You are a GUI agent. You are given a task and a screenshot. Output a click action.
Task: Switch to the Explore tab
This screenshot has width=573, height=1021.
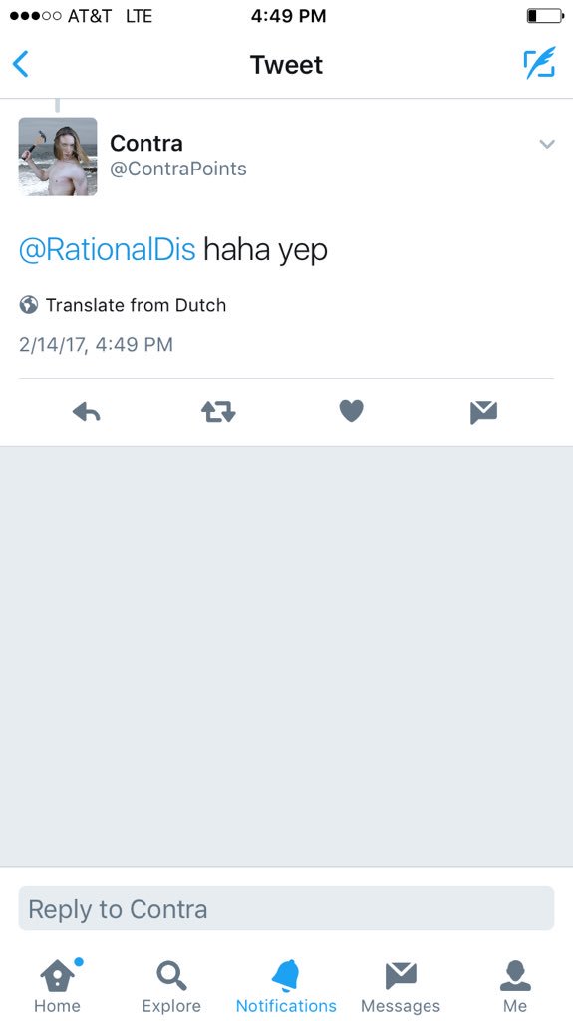tap(171, 986)
